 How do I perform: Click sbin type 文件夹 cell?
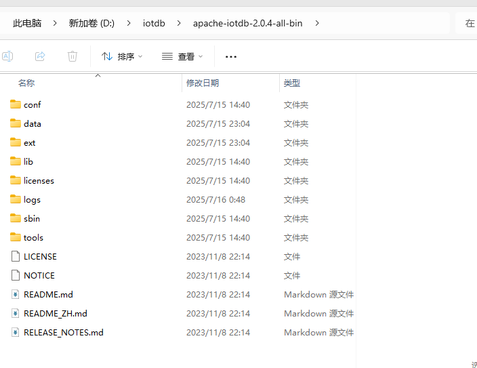(296, 218)
